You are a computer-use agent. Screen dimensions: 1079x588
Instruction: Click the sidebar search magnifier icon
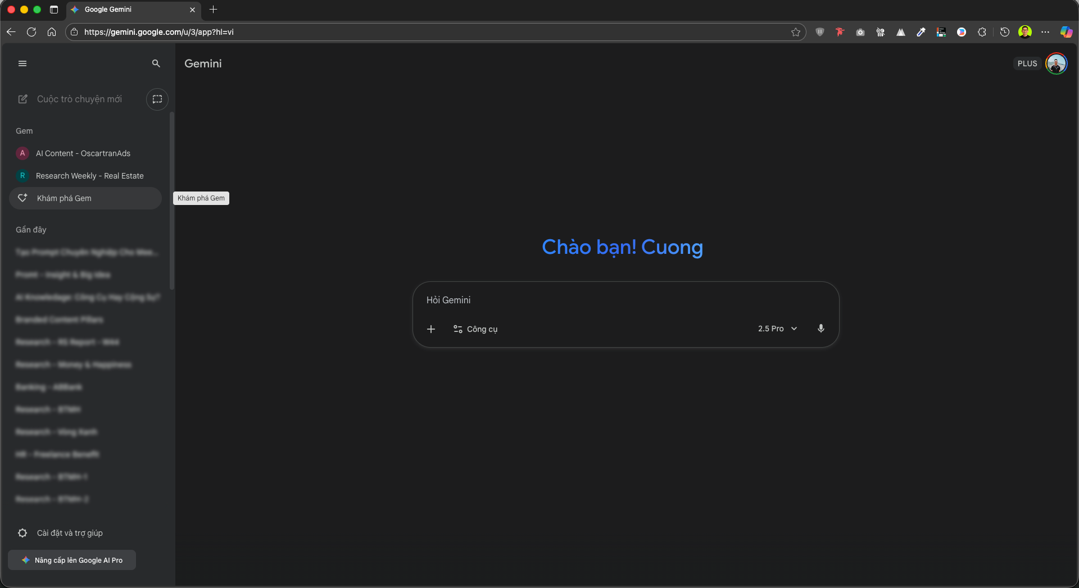[156, 63]
